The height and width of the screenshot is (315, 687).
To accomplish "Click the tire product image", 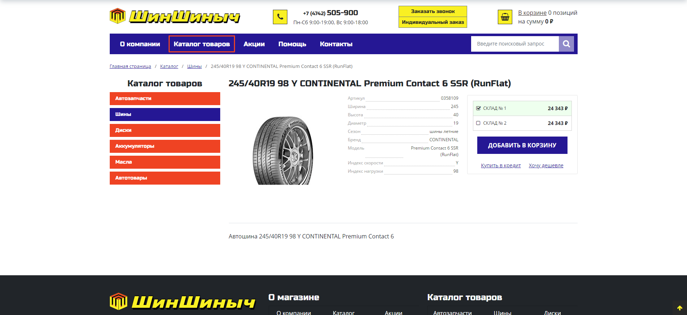I will click(x=283, y=150).
